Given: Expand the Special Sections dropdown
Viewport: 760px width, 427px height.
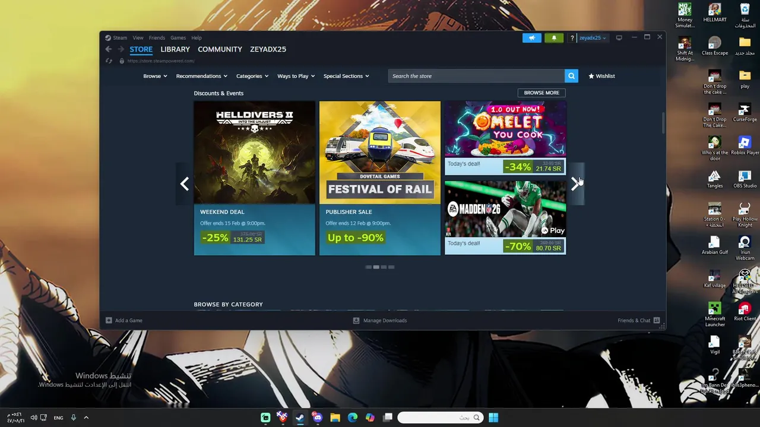Looking at the screenshot, I should coord(346,76).
